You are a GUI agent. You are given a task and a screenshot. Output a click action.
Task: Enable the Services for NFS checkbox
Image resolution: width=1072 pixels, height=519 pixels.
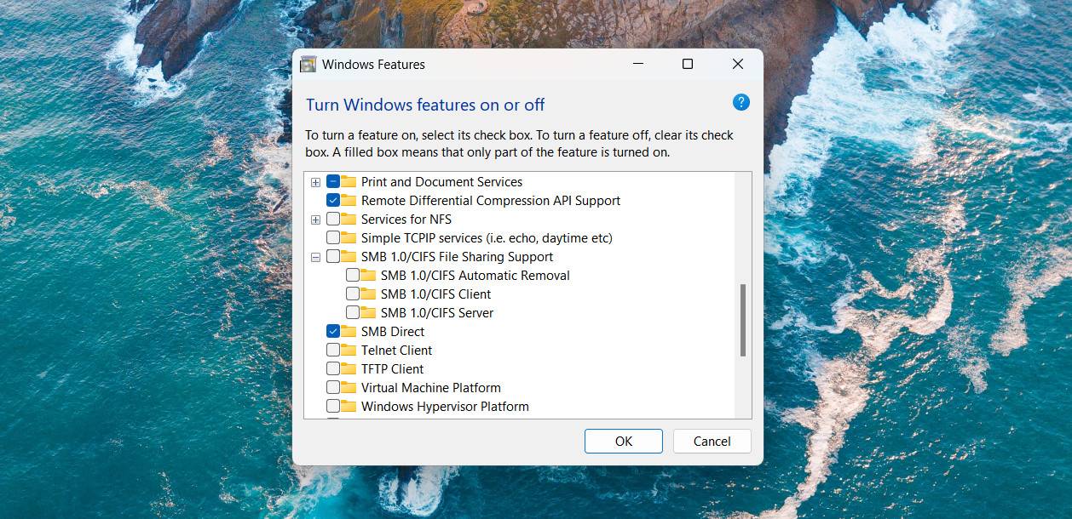[x=333, y=219]
